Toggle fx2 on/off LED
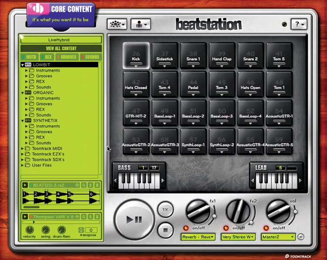The image size is (327, 260). pyautogui.click(x=226, y=228)
